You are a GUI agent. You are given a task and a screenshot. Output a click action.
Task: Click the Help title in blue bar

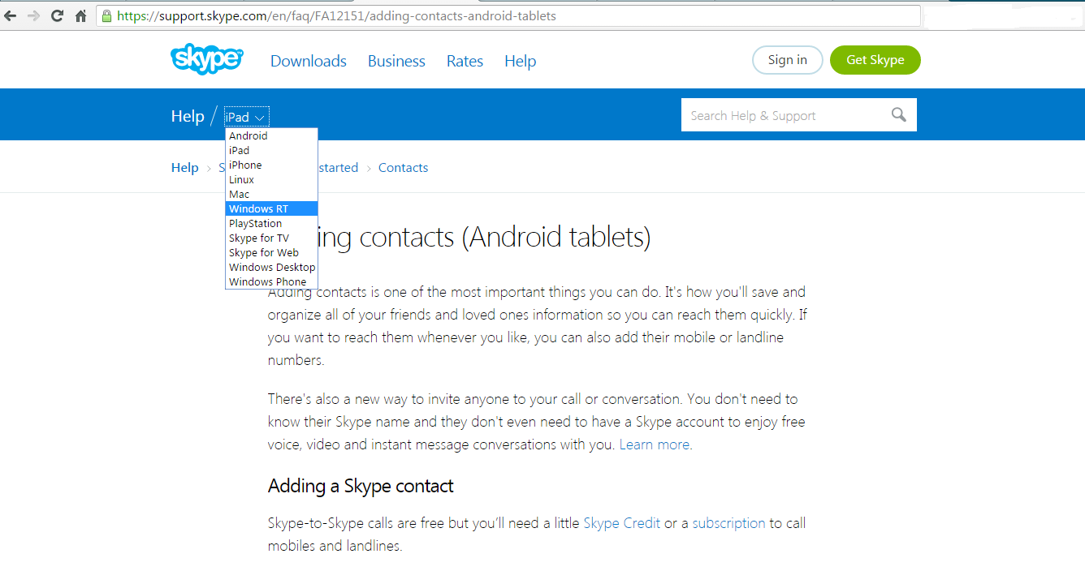188,116
